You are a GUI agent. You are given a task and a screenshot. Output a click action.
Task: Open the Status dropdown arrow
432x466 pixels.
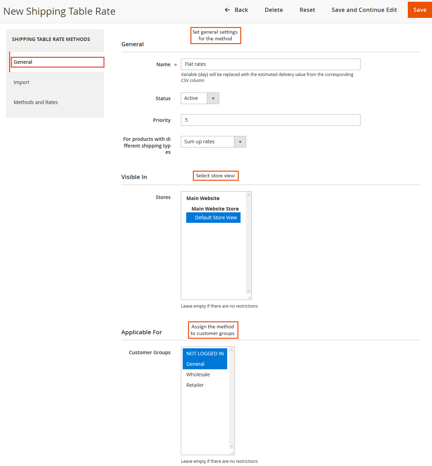click(213, 98)
